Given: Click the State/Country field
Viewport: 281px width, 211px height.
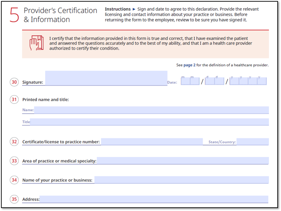Looking at the screenshot, I should tap(253, 142).
